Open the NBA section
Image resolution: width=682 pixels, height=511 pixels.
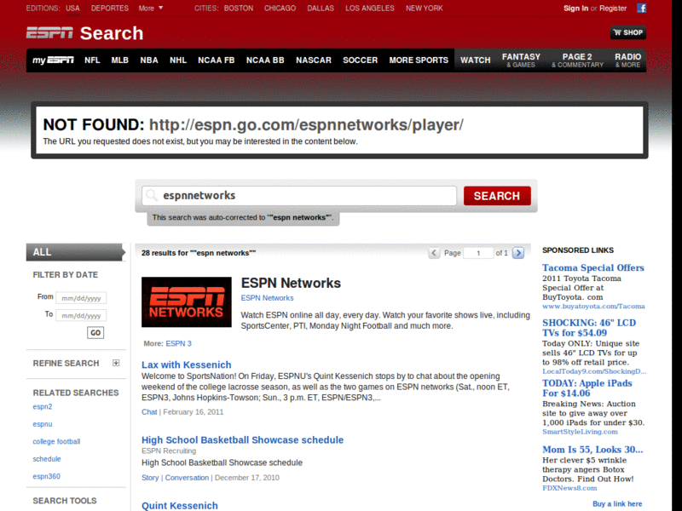coord(149,60)
